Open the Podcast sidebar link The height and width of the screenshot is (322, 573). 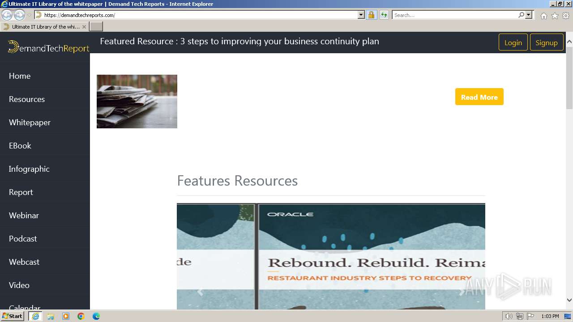(23, 239)
